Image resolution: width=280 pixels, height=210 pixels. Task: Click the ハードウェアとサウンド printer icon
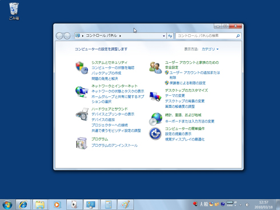[x=82, y=114]
